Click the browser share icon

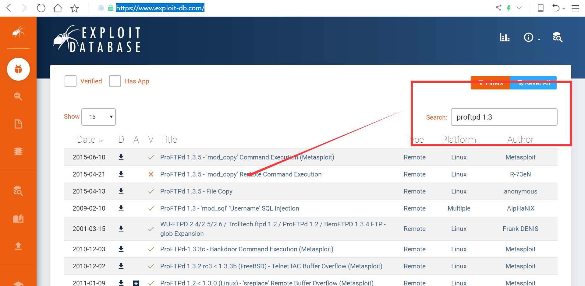(498, 8)
